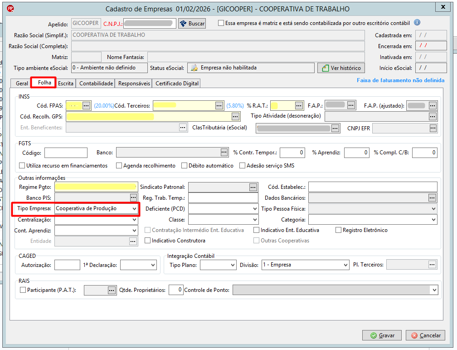Viewport: 457px width, 350px height.
Task: Expand Tipo Plano dropdown
Action: [x=233, y=265]
